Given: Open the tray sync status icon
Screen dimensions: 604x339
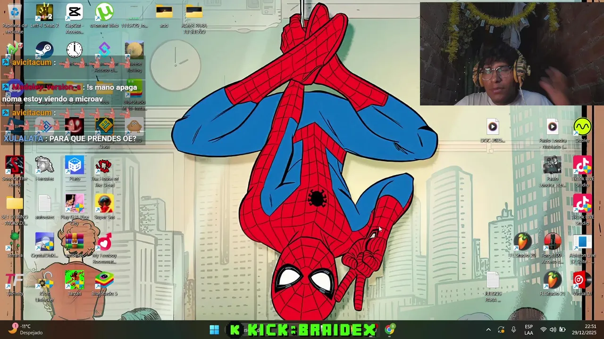Looking at the screenshot, I should 501,330.
